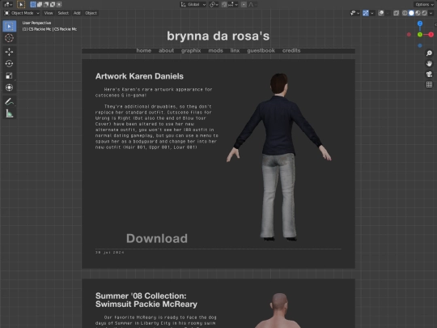The width and height of the screenshot is (437, 328).
Task: Click the negative X axis gizmo dot
Action: point(409,35)
